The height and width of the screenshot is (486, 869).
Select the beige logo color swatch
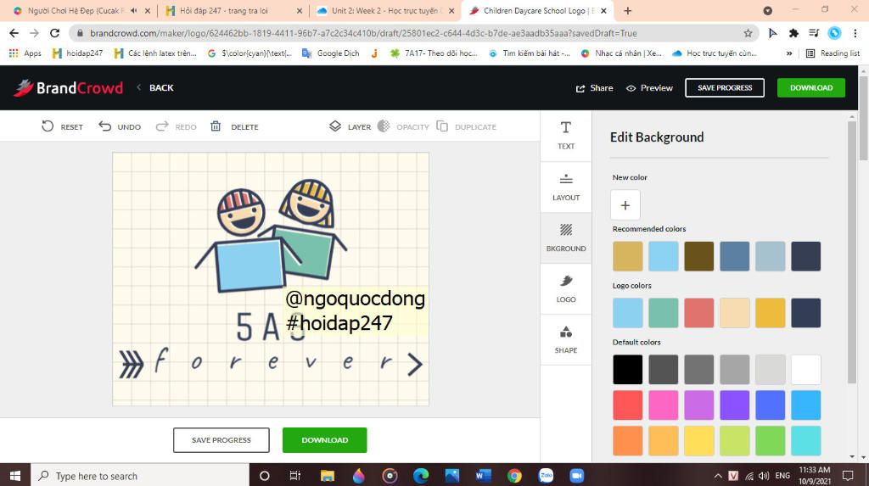[x=734, y=312]
